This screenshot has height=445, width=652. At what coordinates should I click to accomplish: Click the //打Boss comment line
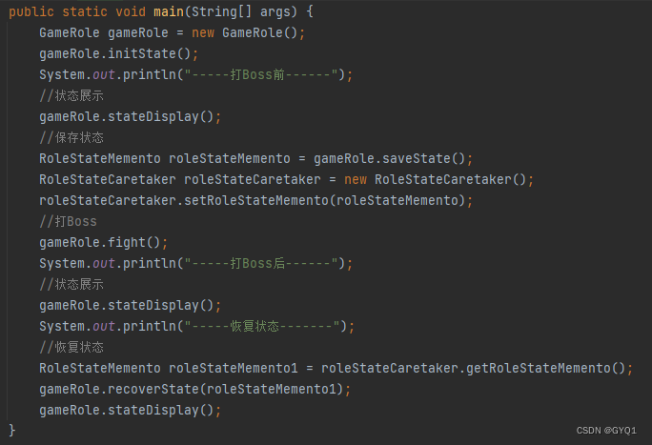click(68, 221)
